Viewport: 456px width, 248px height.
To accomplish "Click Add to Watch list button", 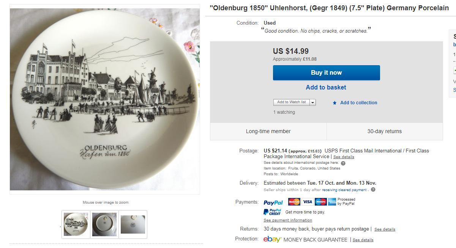I will [x=291, y=102].
